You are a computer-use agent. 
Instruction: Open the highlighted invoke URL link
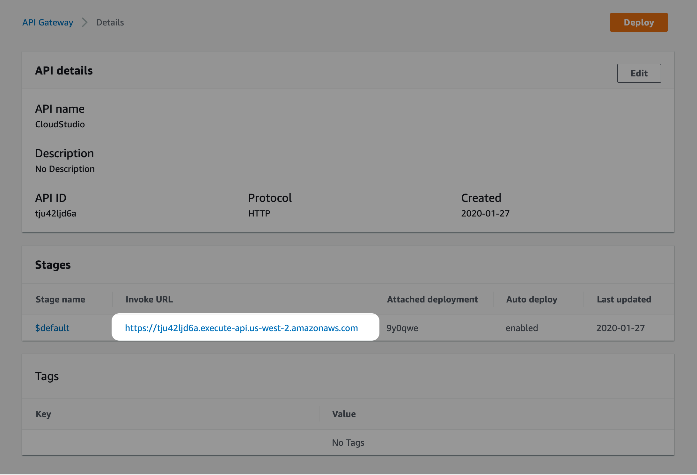click(x=241, y=328)
